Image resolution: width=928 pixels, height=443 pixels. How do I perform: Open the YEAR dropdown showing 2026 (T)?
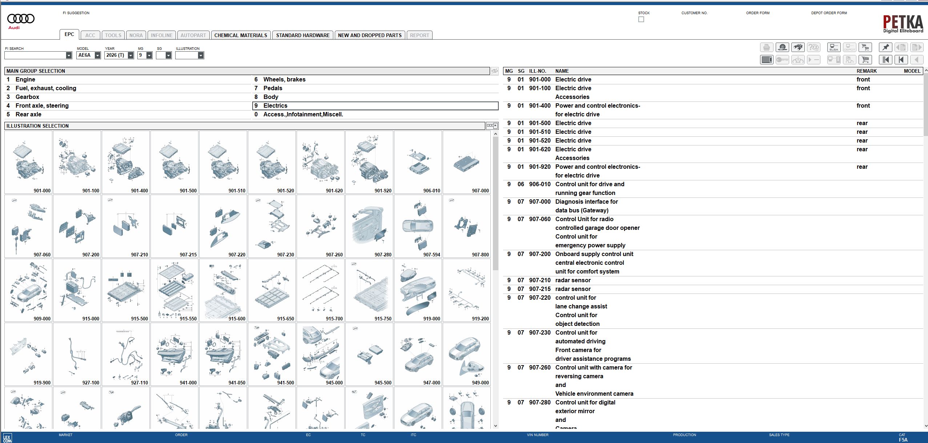pyautogui.click(x=130, y=55)
